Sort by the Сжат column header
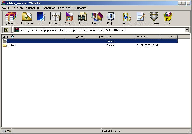 [x=95, y=37]
